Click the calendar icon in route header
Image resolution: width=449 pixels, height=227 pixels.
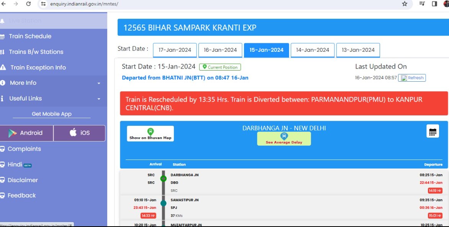point(433,132)
